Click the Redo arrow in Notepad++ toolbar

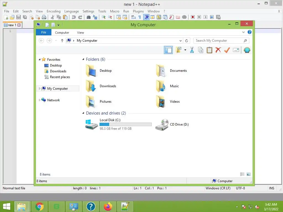click(80, 17)
